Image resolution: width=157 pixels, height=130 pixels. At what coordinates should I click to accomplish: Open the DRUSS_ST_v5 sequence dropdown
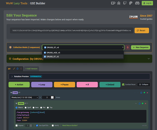(83, 47)
